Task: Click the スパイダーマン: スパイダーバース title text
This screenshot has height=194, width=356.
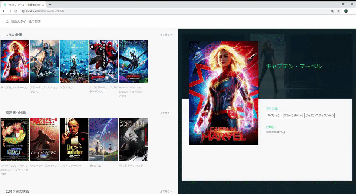Action: [x=104, y=90]
